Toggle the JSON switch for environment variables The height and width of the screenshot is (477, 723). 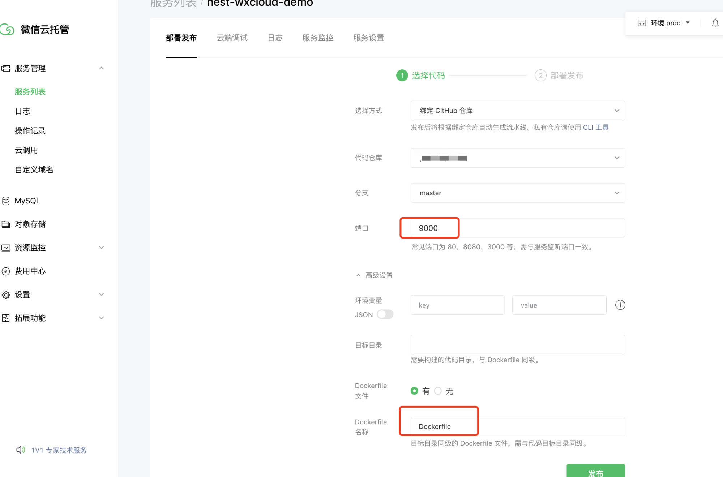385,314
